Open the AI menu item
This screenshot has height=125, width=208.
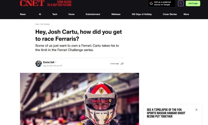40,14
